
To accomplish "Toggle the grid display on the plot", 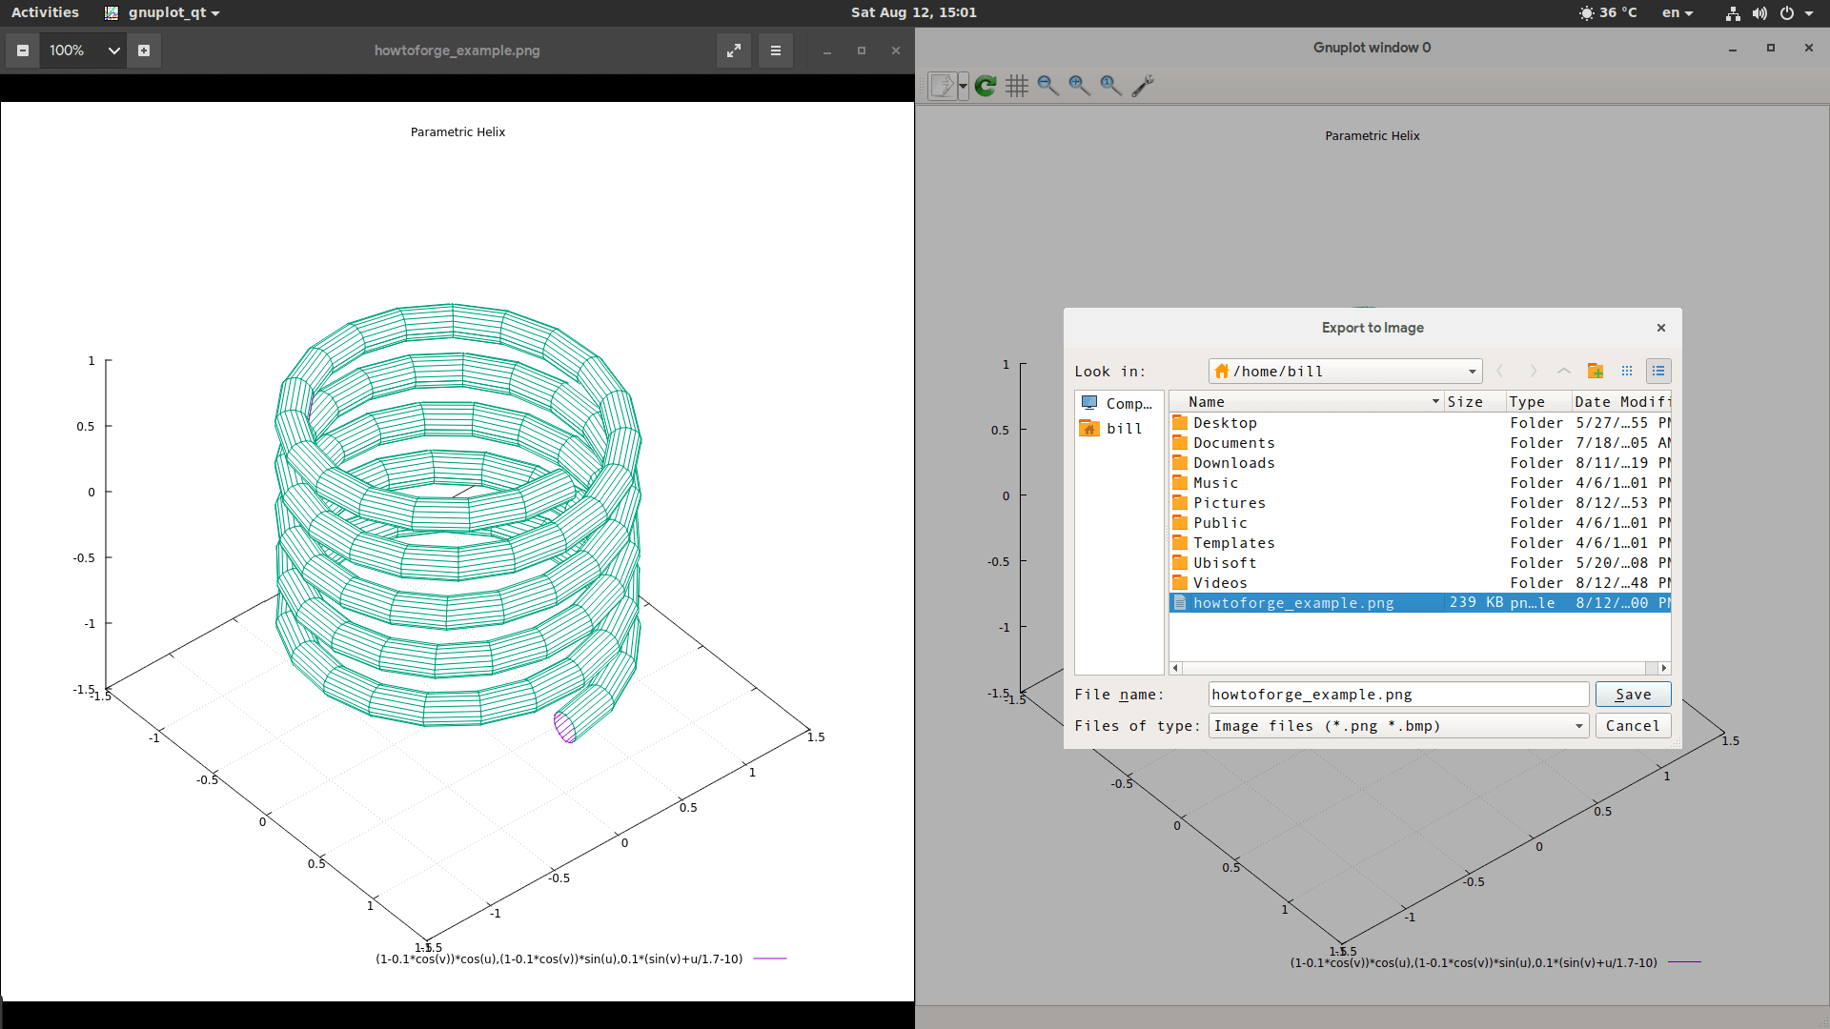I will point(1016,86).
